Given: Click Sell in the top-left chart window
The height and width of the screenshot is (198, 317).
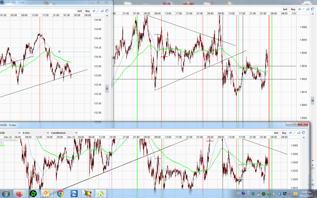Looking at the screenshot, I should tap(80, 11).
